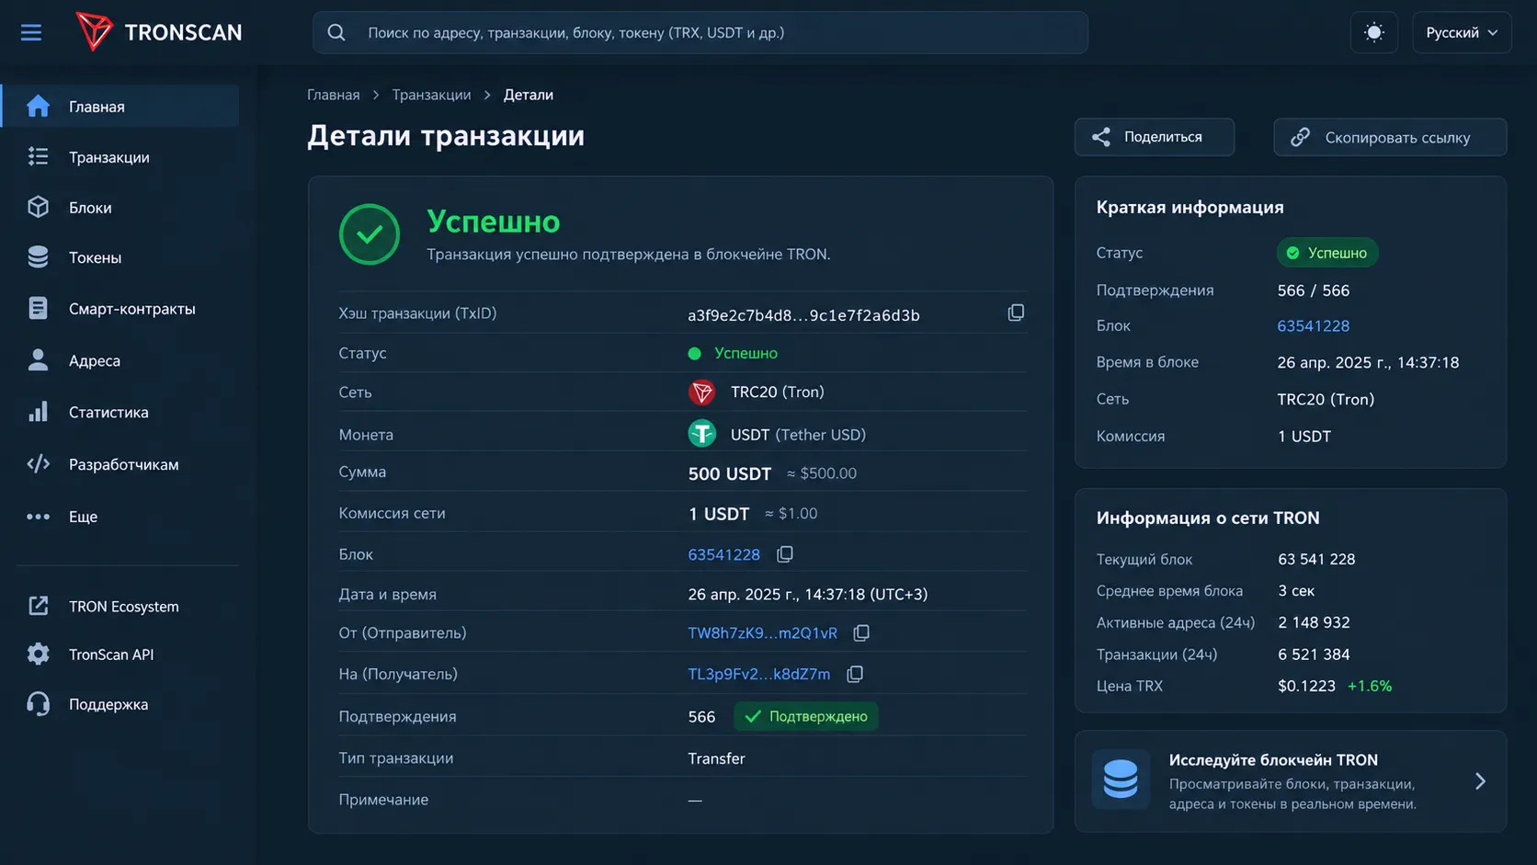Click the Скопировать ссылку button
Image resolution: width=1537 pixels, height=865 pixels.
[1390, 137]
